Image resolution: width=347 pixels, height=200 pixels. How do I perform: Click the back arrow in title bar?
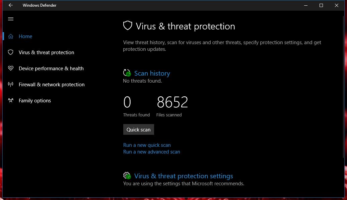click(11, 5)
